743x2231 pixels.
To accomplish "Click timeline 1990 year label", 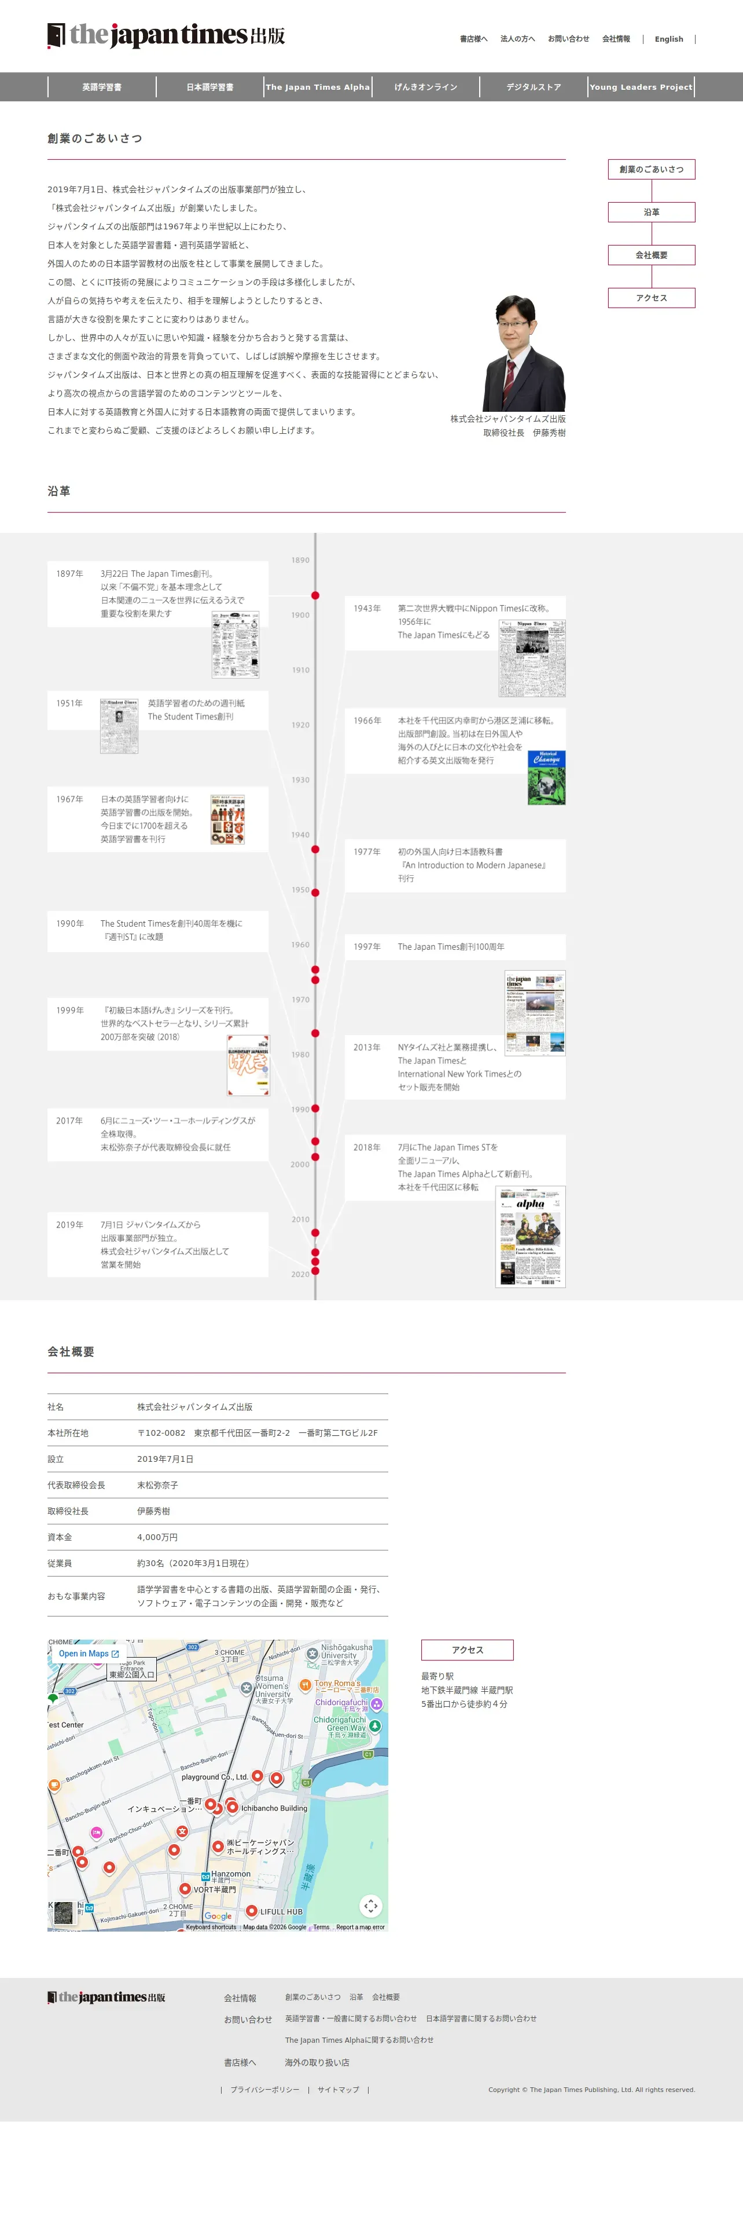I will point(300,1110).
